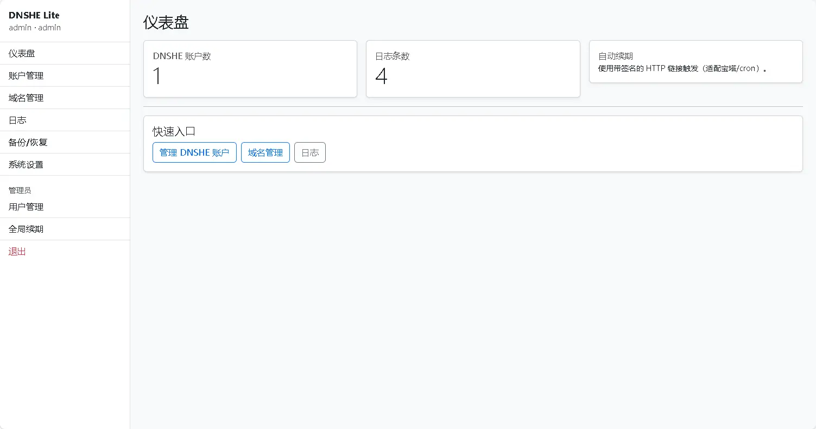Screen dimensions: 816x429
Task: Open 仪表盘 in the sidebar
Action: (22, 53)
